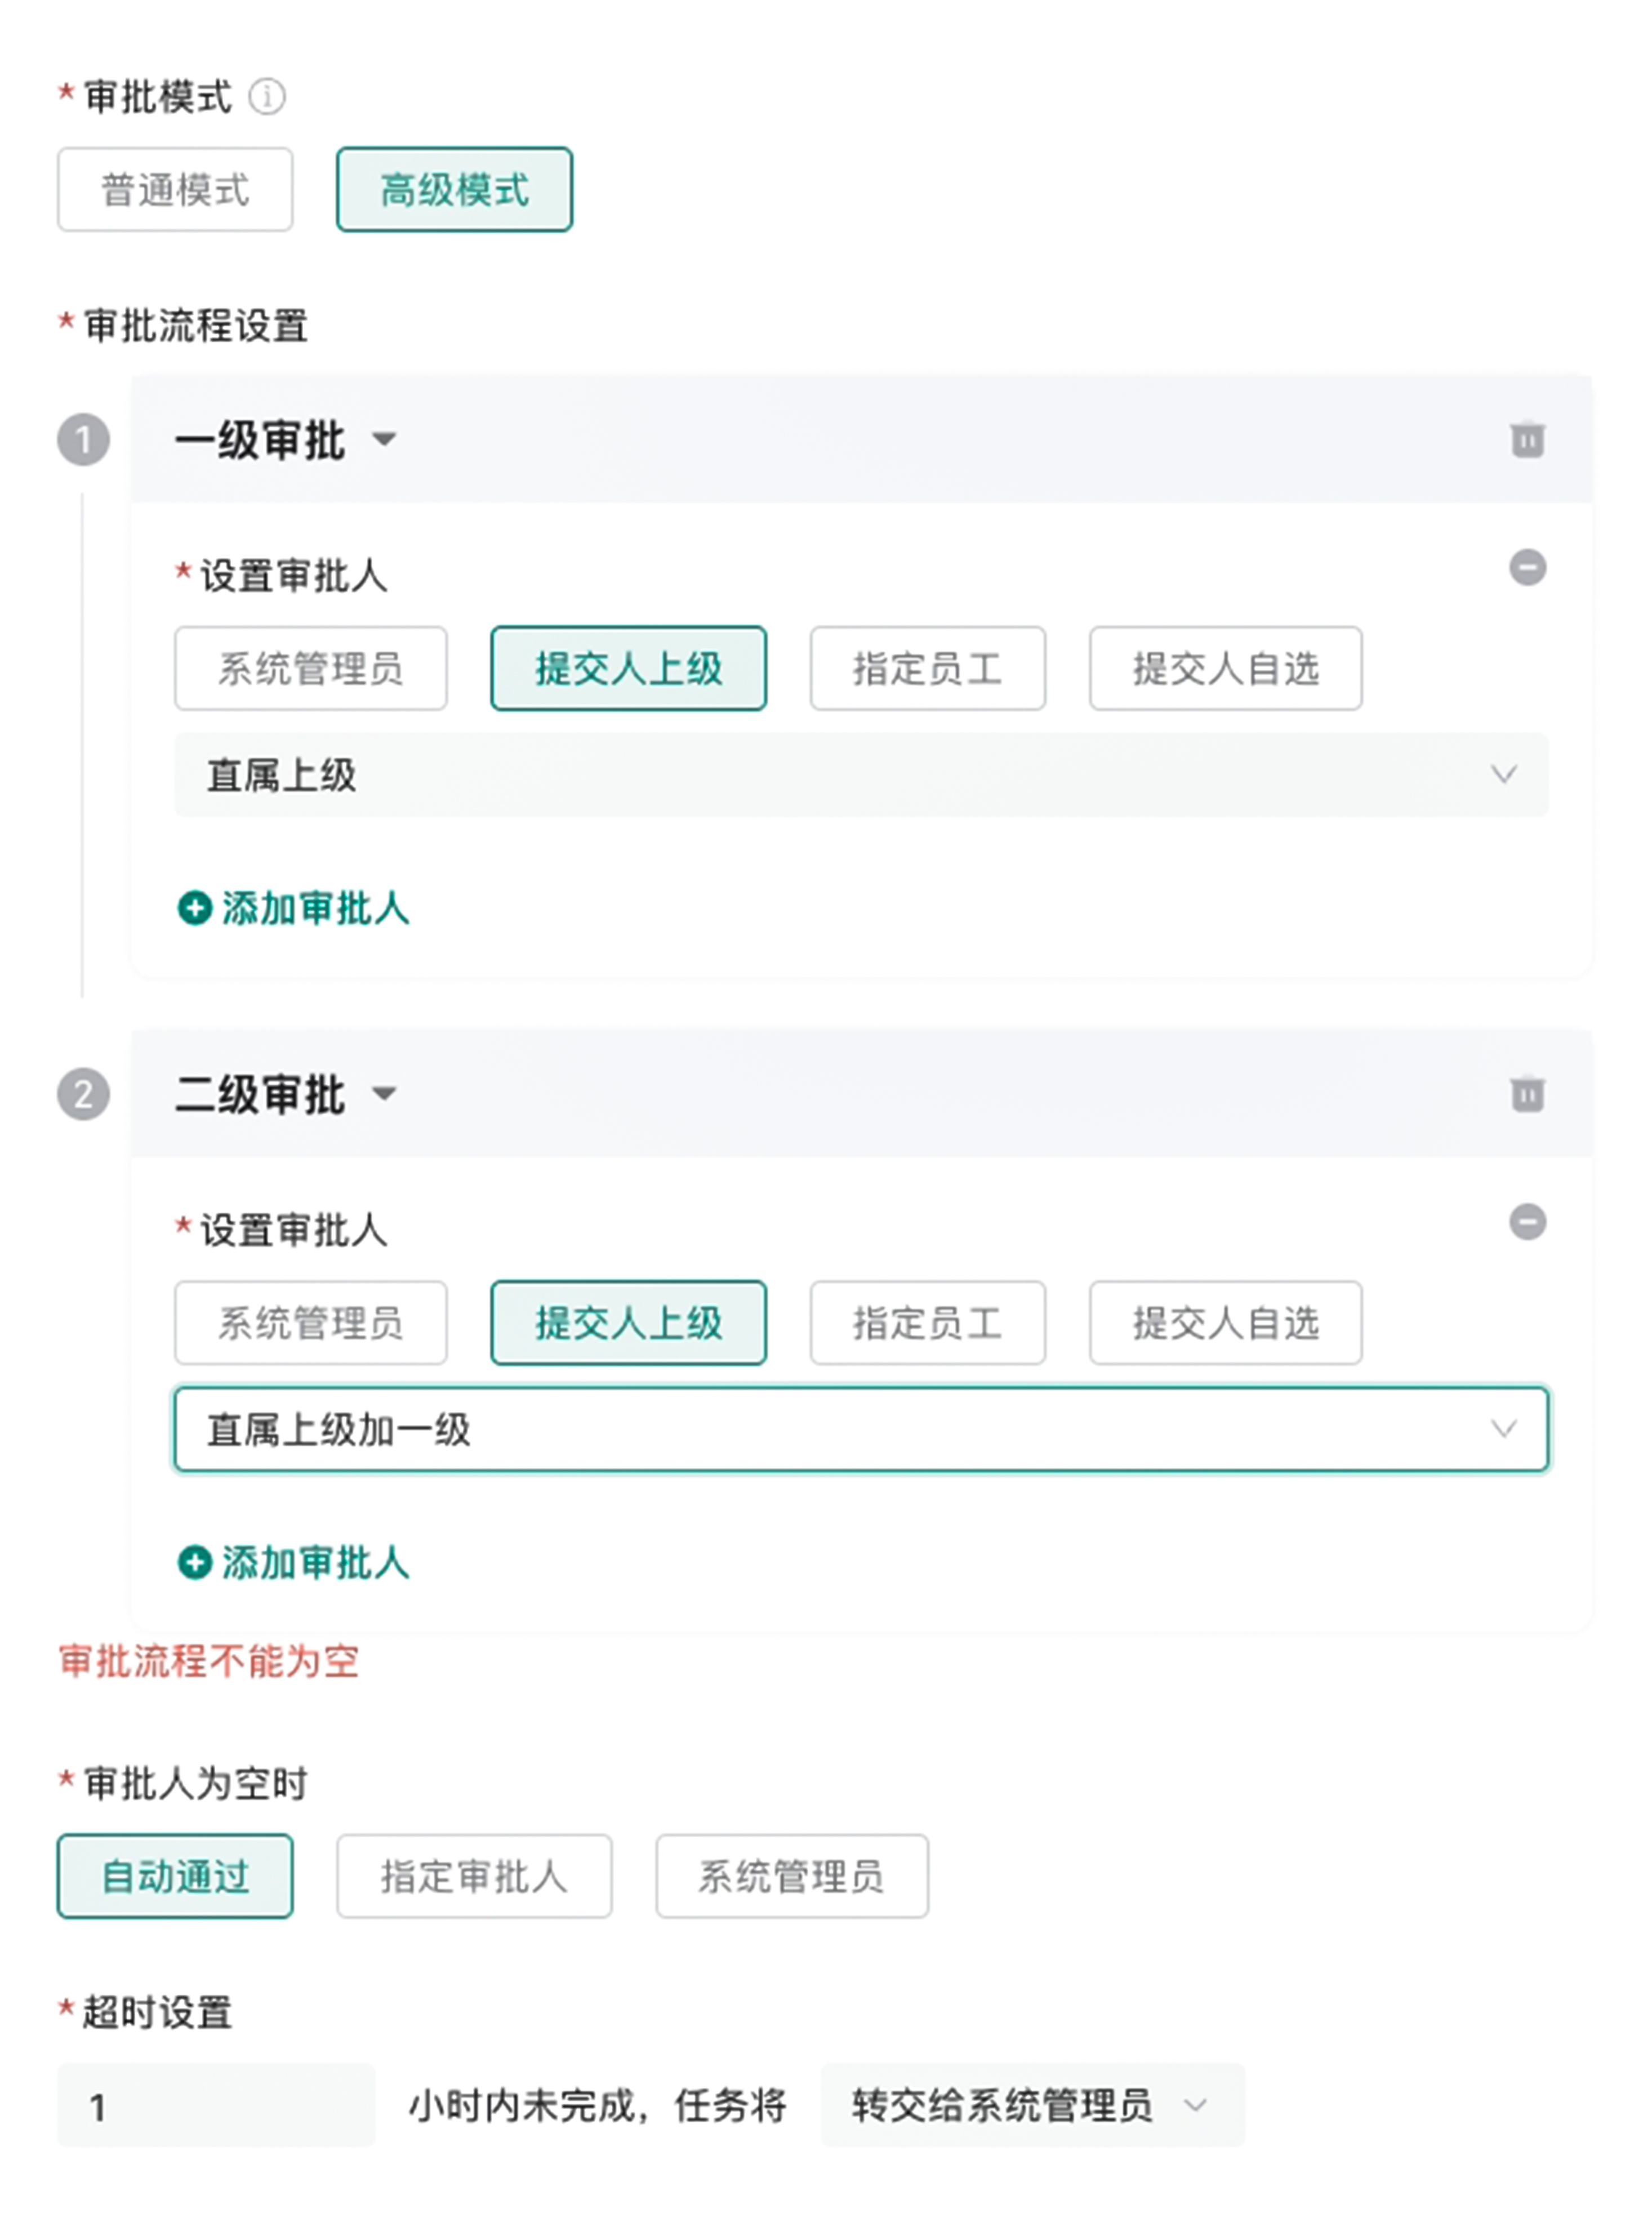Click 添加审批人 link in 二级审批

pyautogui.click(x=294, y=1562)
